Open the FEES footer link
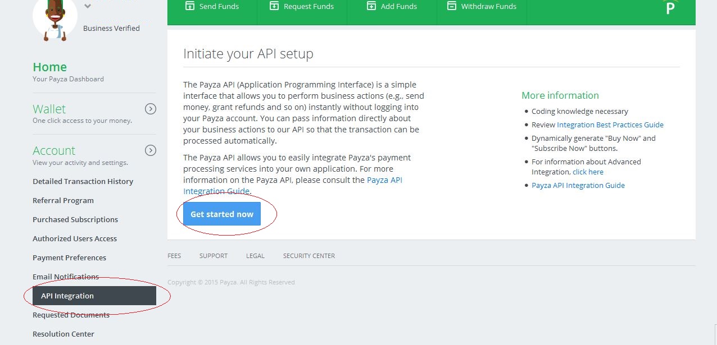 pyautogui.click(x=174, y=256)
